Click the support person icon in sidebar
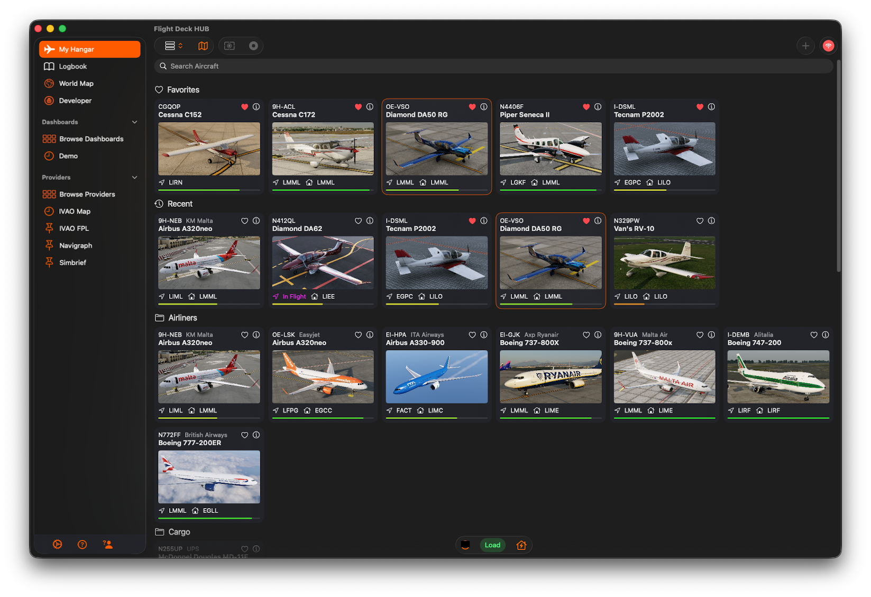871x597 pixels. [x=108, y=544]
